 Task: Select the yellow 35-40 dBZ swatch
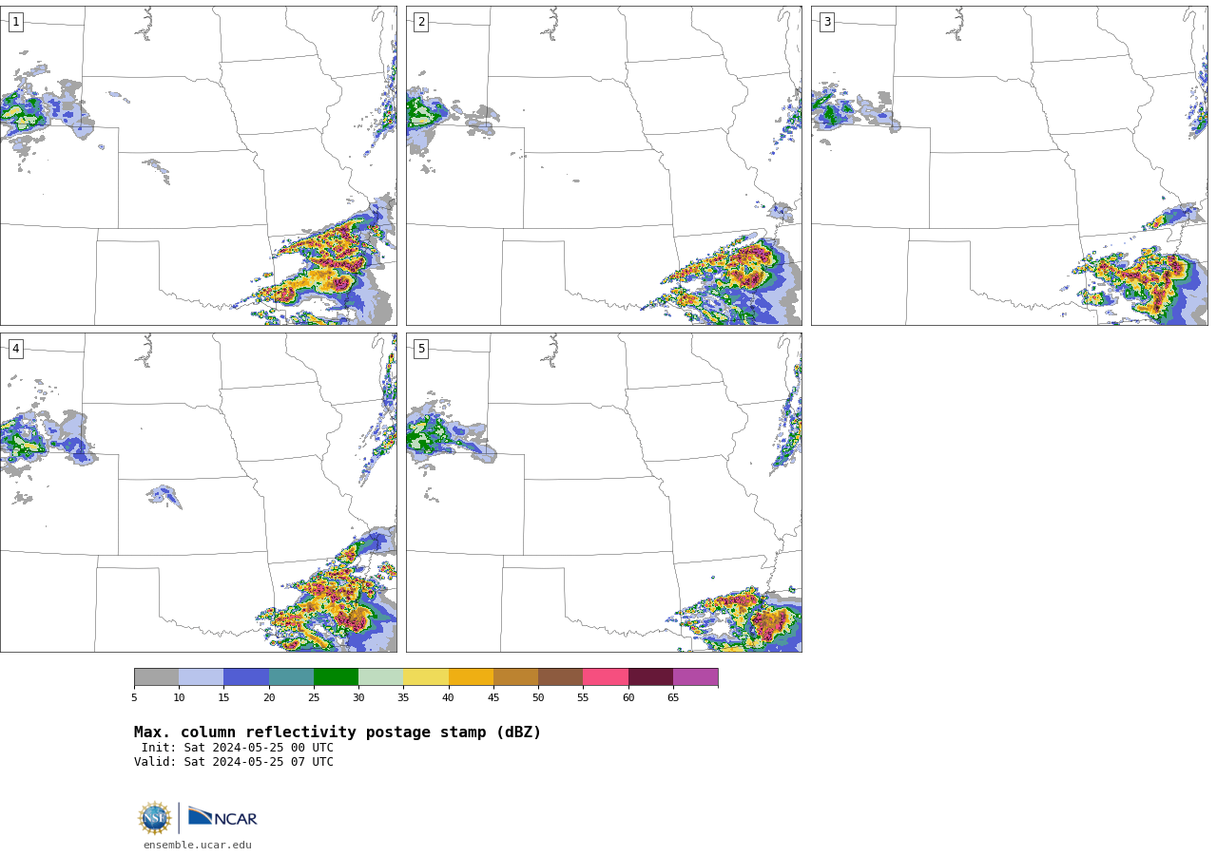426,677
